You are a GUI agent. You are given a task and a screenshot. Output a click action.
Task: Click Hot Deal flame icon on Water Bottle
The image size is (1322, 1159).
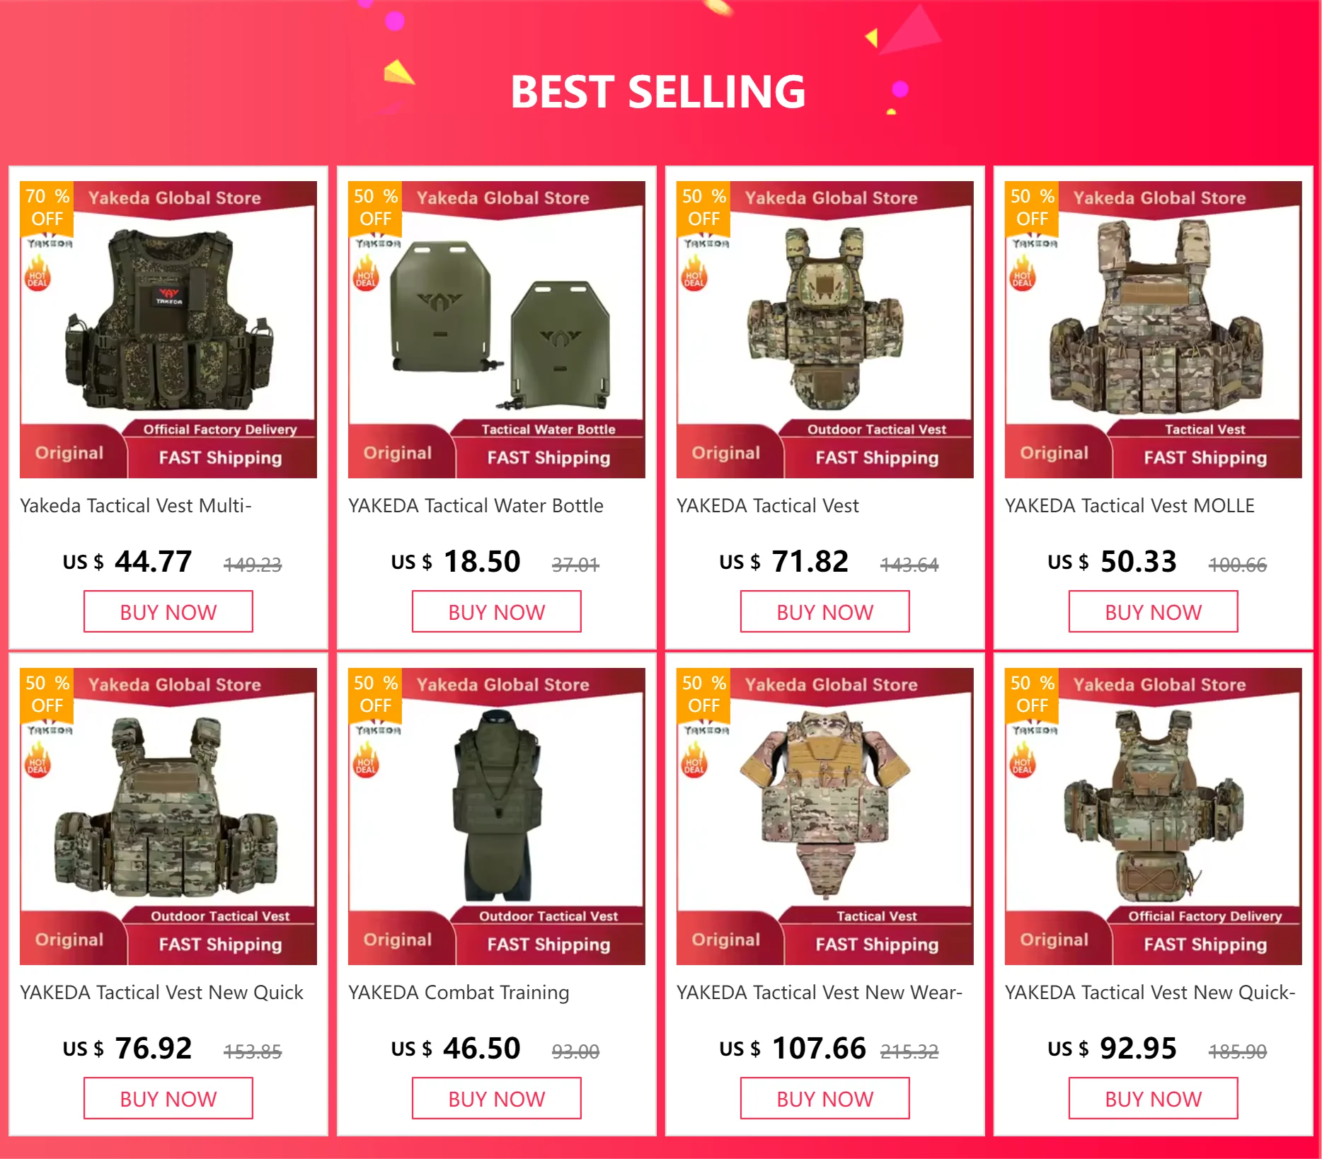click(366, 275)
